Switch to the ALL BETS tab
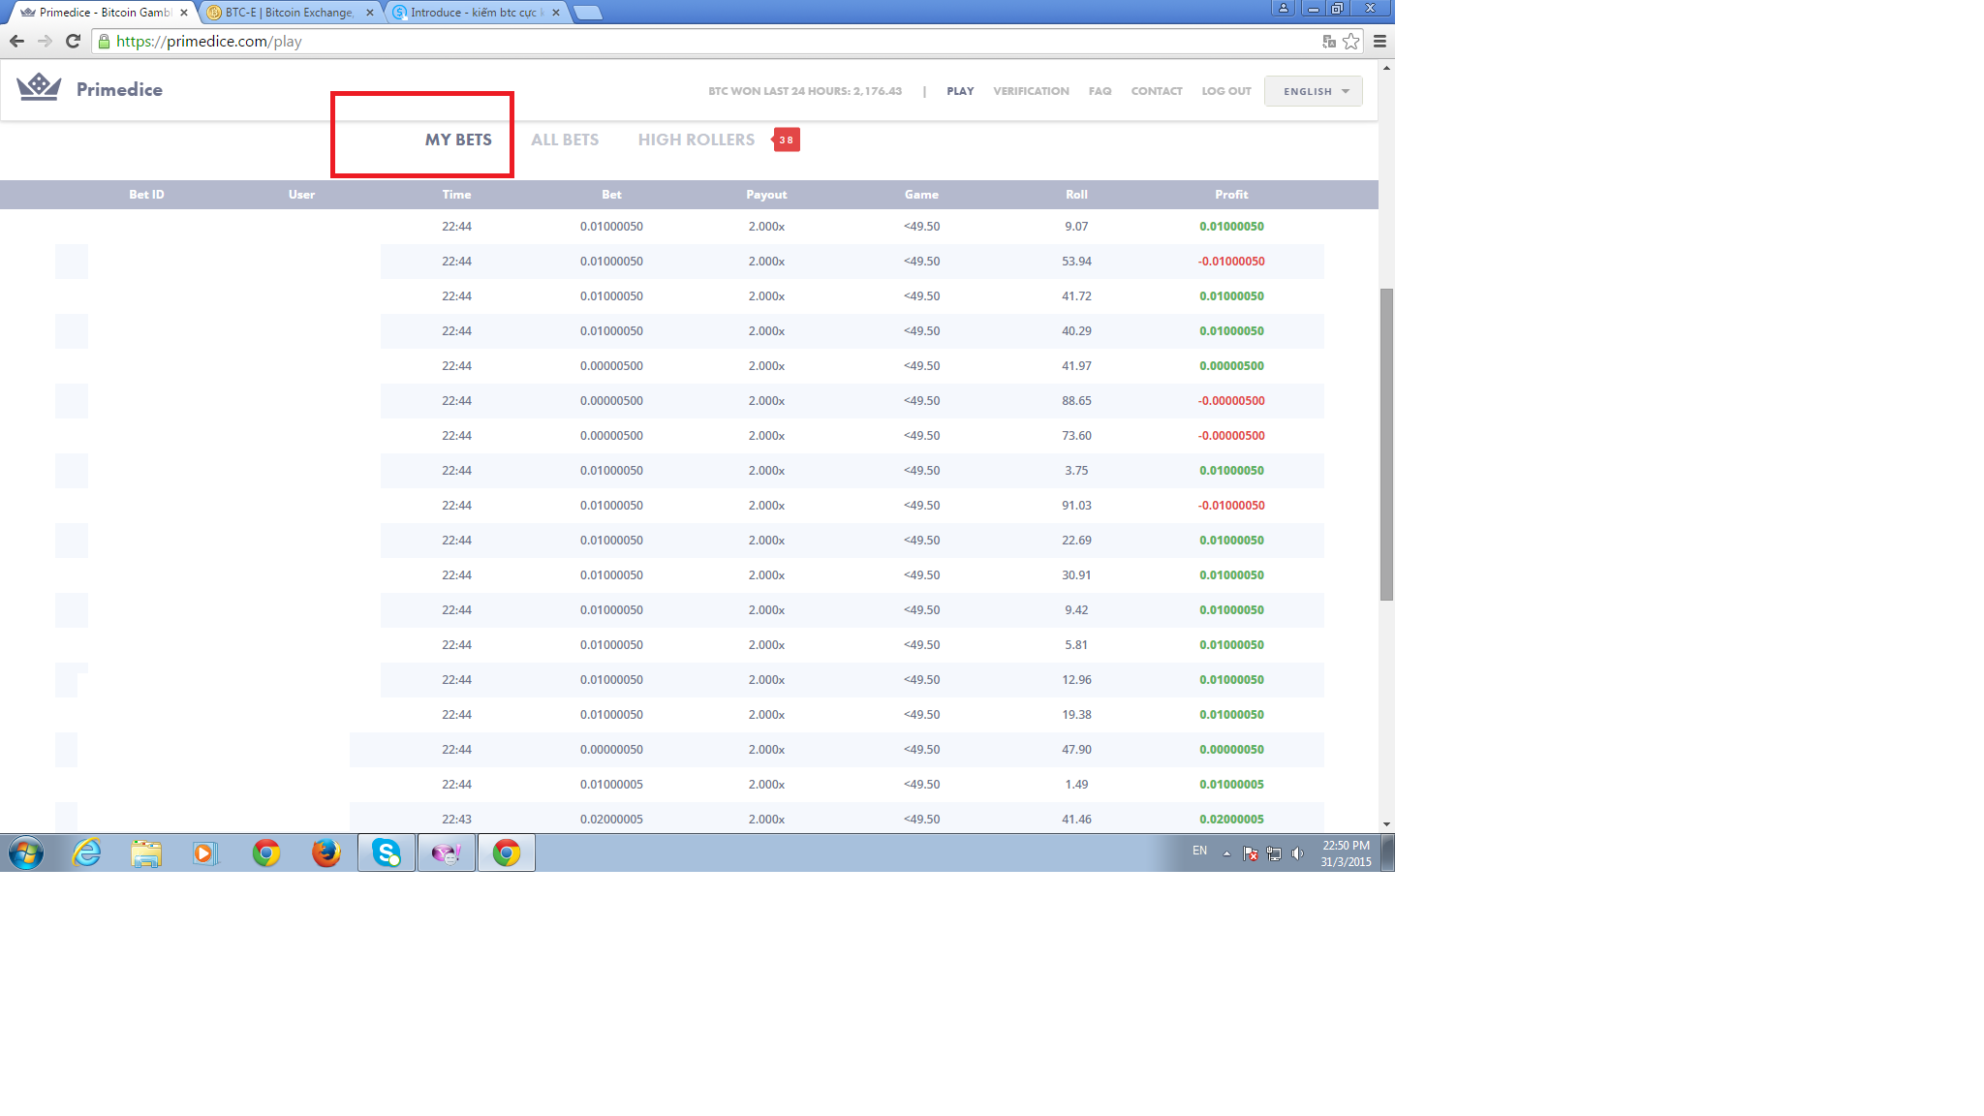 565,139
